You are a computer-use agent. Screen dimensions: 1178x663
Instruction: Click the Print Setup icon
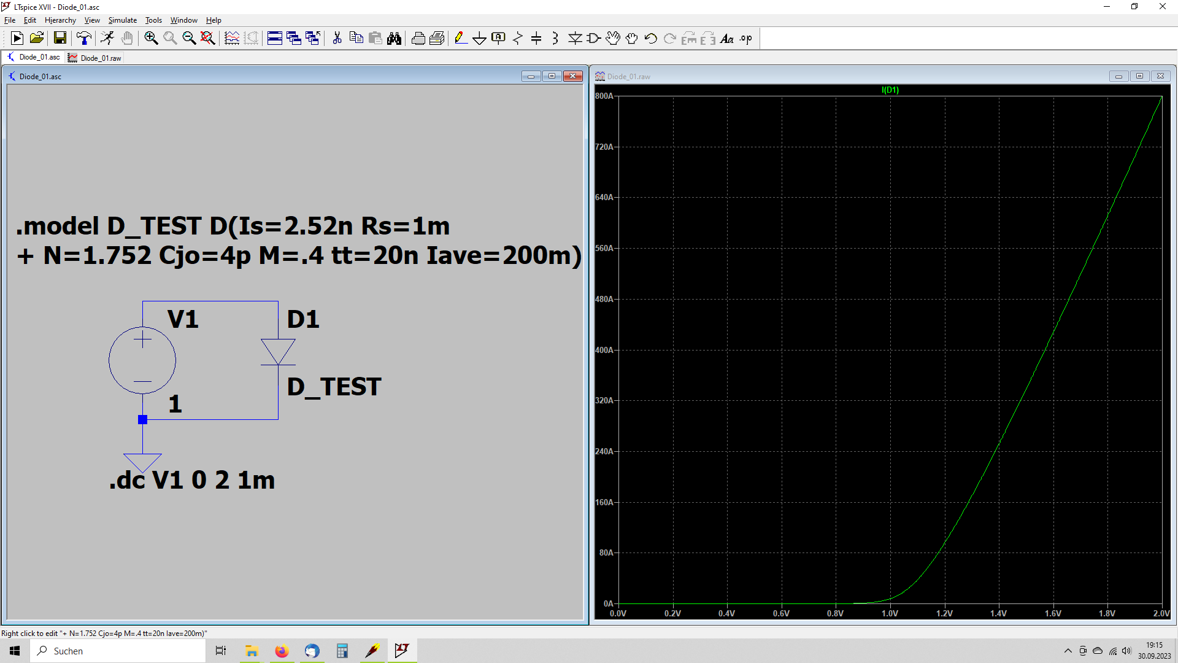(437, 39)
